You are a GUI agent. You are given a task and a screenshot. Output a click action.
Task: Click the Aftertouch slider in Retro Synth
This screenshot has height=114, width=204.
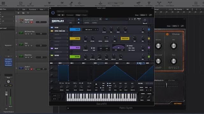point(166,85)
